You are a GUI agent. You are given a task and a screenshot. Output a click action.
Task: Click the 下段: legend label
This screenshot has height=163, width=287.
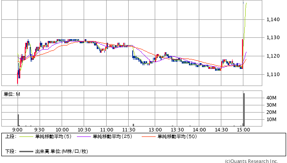[x=11, y=151]
